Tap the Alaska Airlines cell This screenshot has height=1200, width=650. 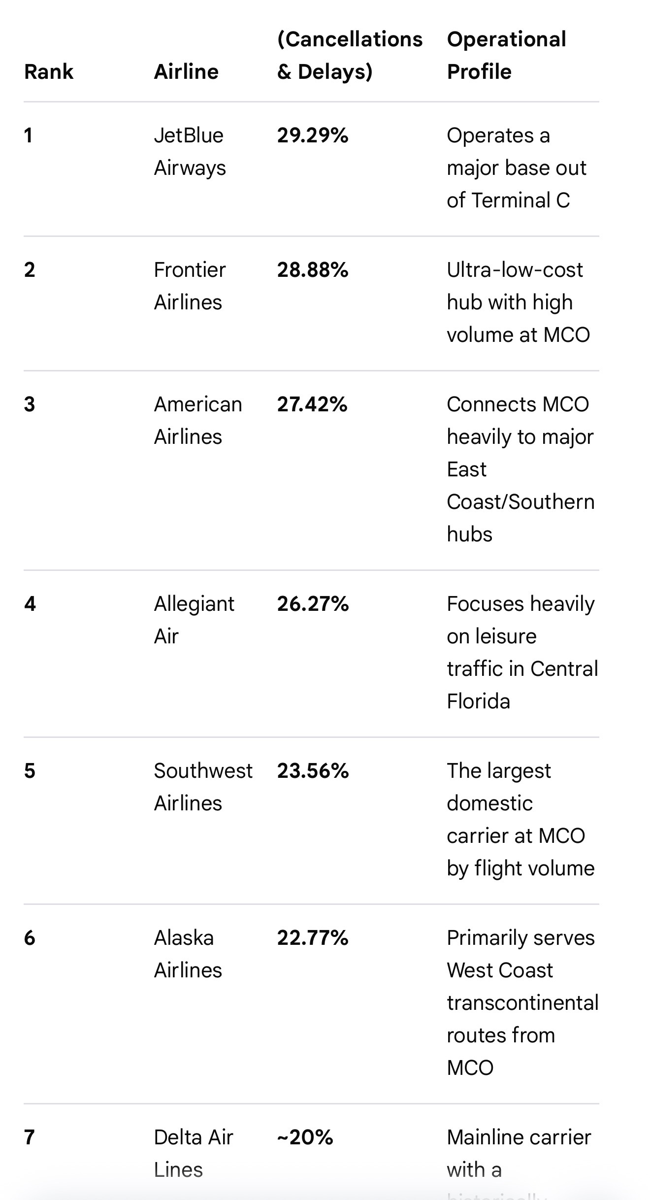point(188,954)
